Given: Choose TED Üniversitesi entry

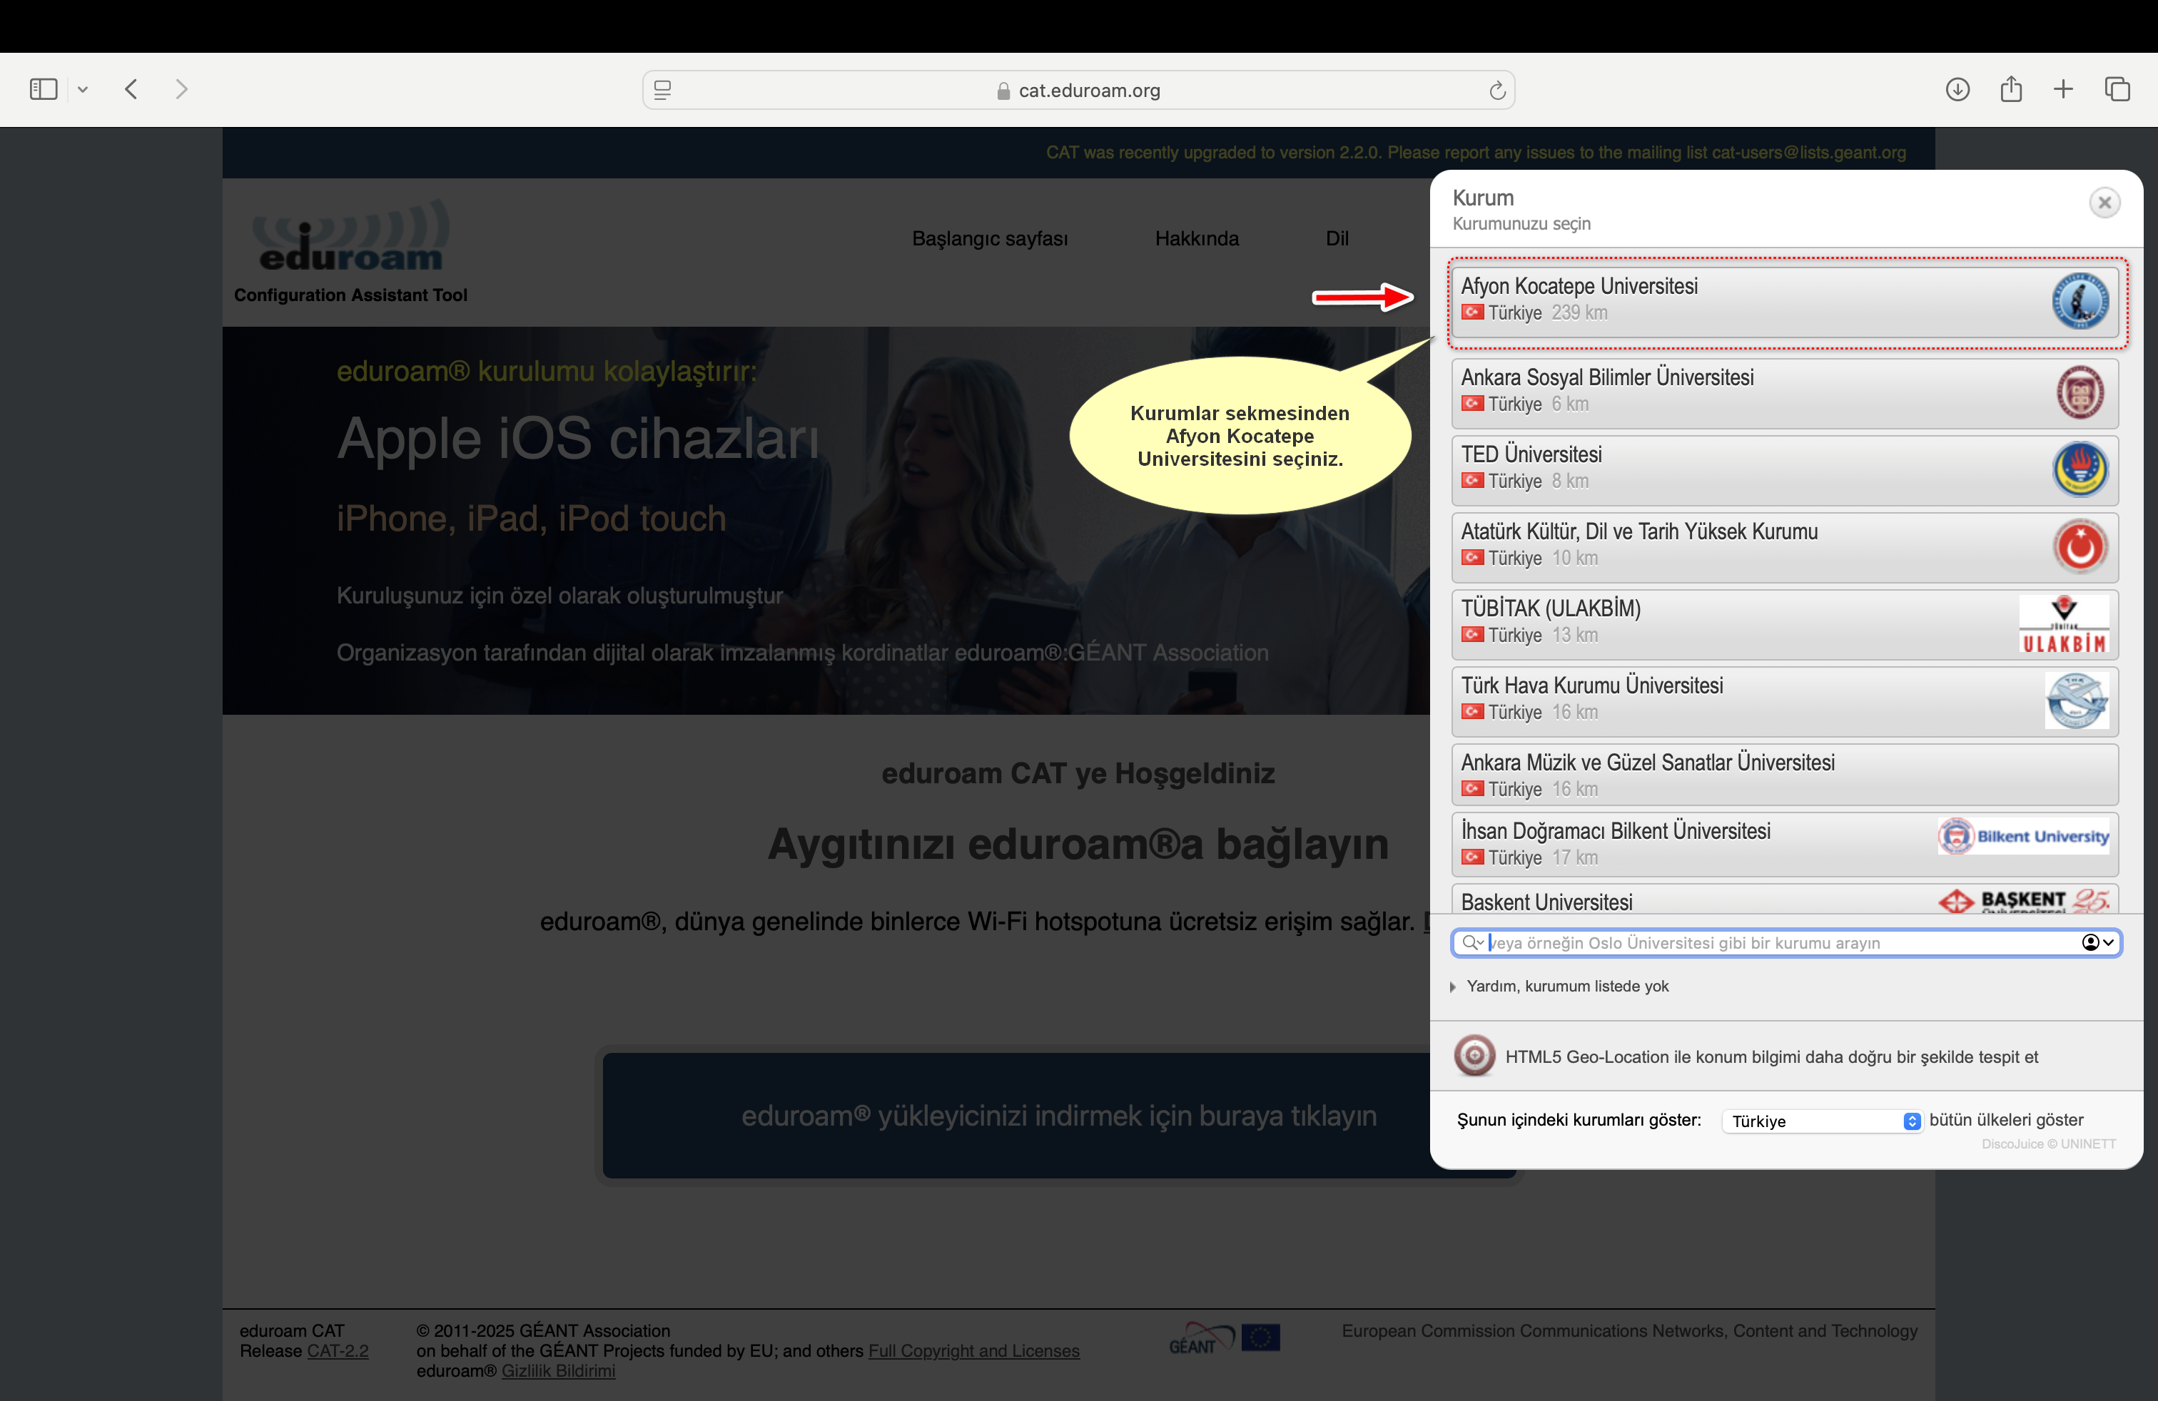Looking at the screenshot, I should tap(1785, 470).
